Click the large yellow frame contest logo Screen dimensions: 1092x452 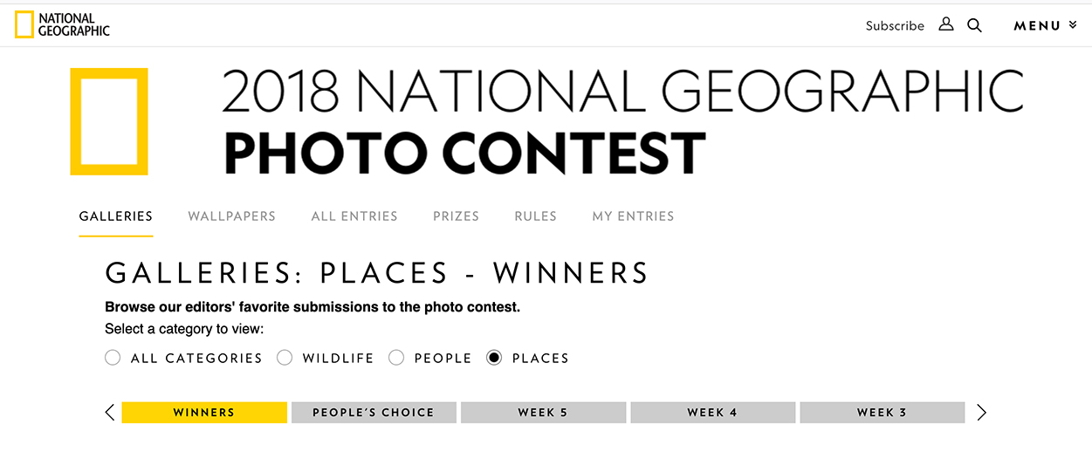pos(109,121)
